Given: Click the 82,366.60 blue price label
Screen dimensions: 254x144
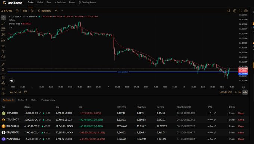Looking at the screenshot, I should pos(243,74).
